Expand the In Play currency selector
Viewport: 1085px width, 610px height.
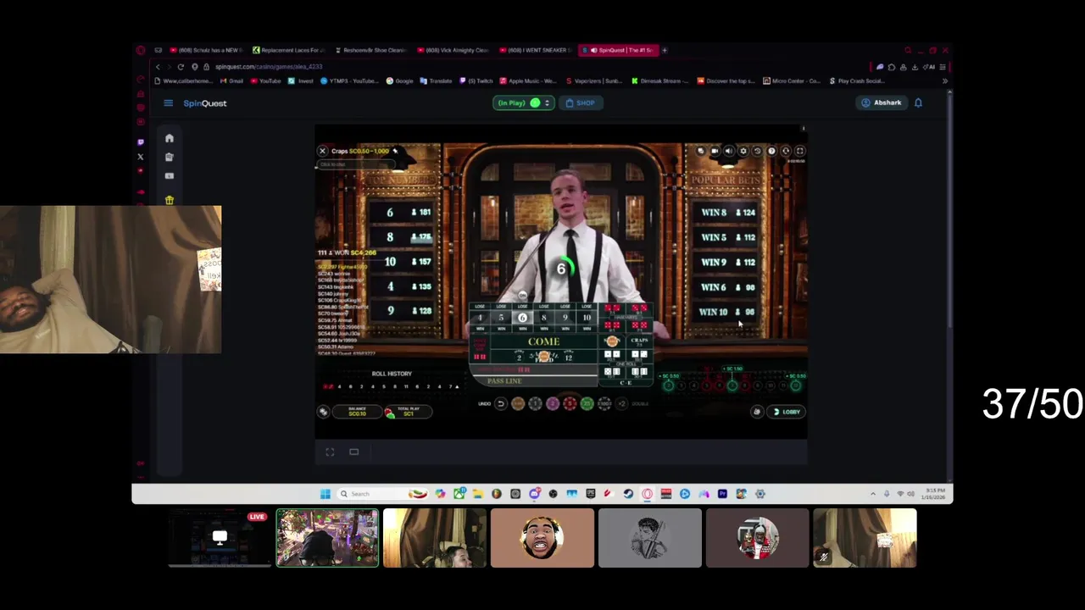click(x=547, y=103)
